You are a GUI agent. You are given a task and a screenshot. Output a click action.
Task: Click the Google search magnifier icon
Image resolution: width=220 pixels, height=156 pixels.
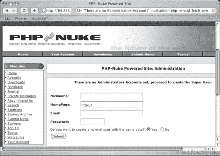pyautogui.click(x=79, y=11)
